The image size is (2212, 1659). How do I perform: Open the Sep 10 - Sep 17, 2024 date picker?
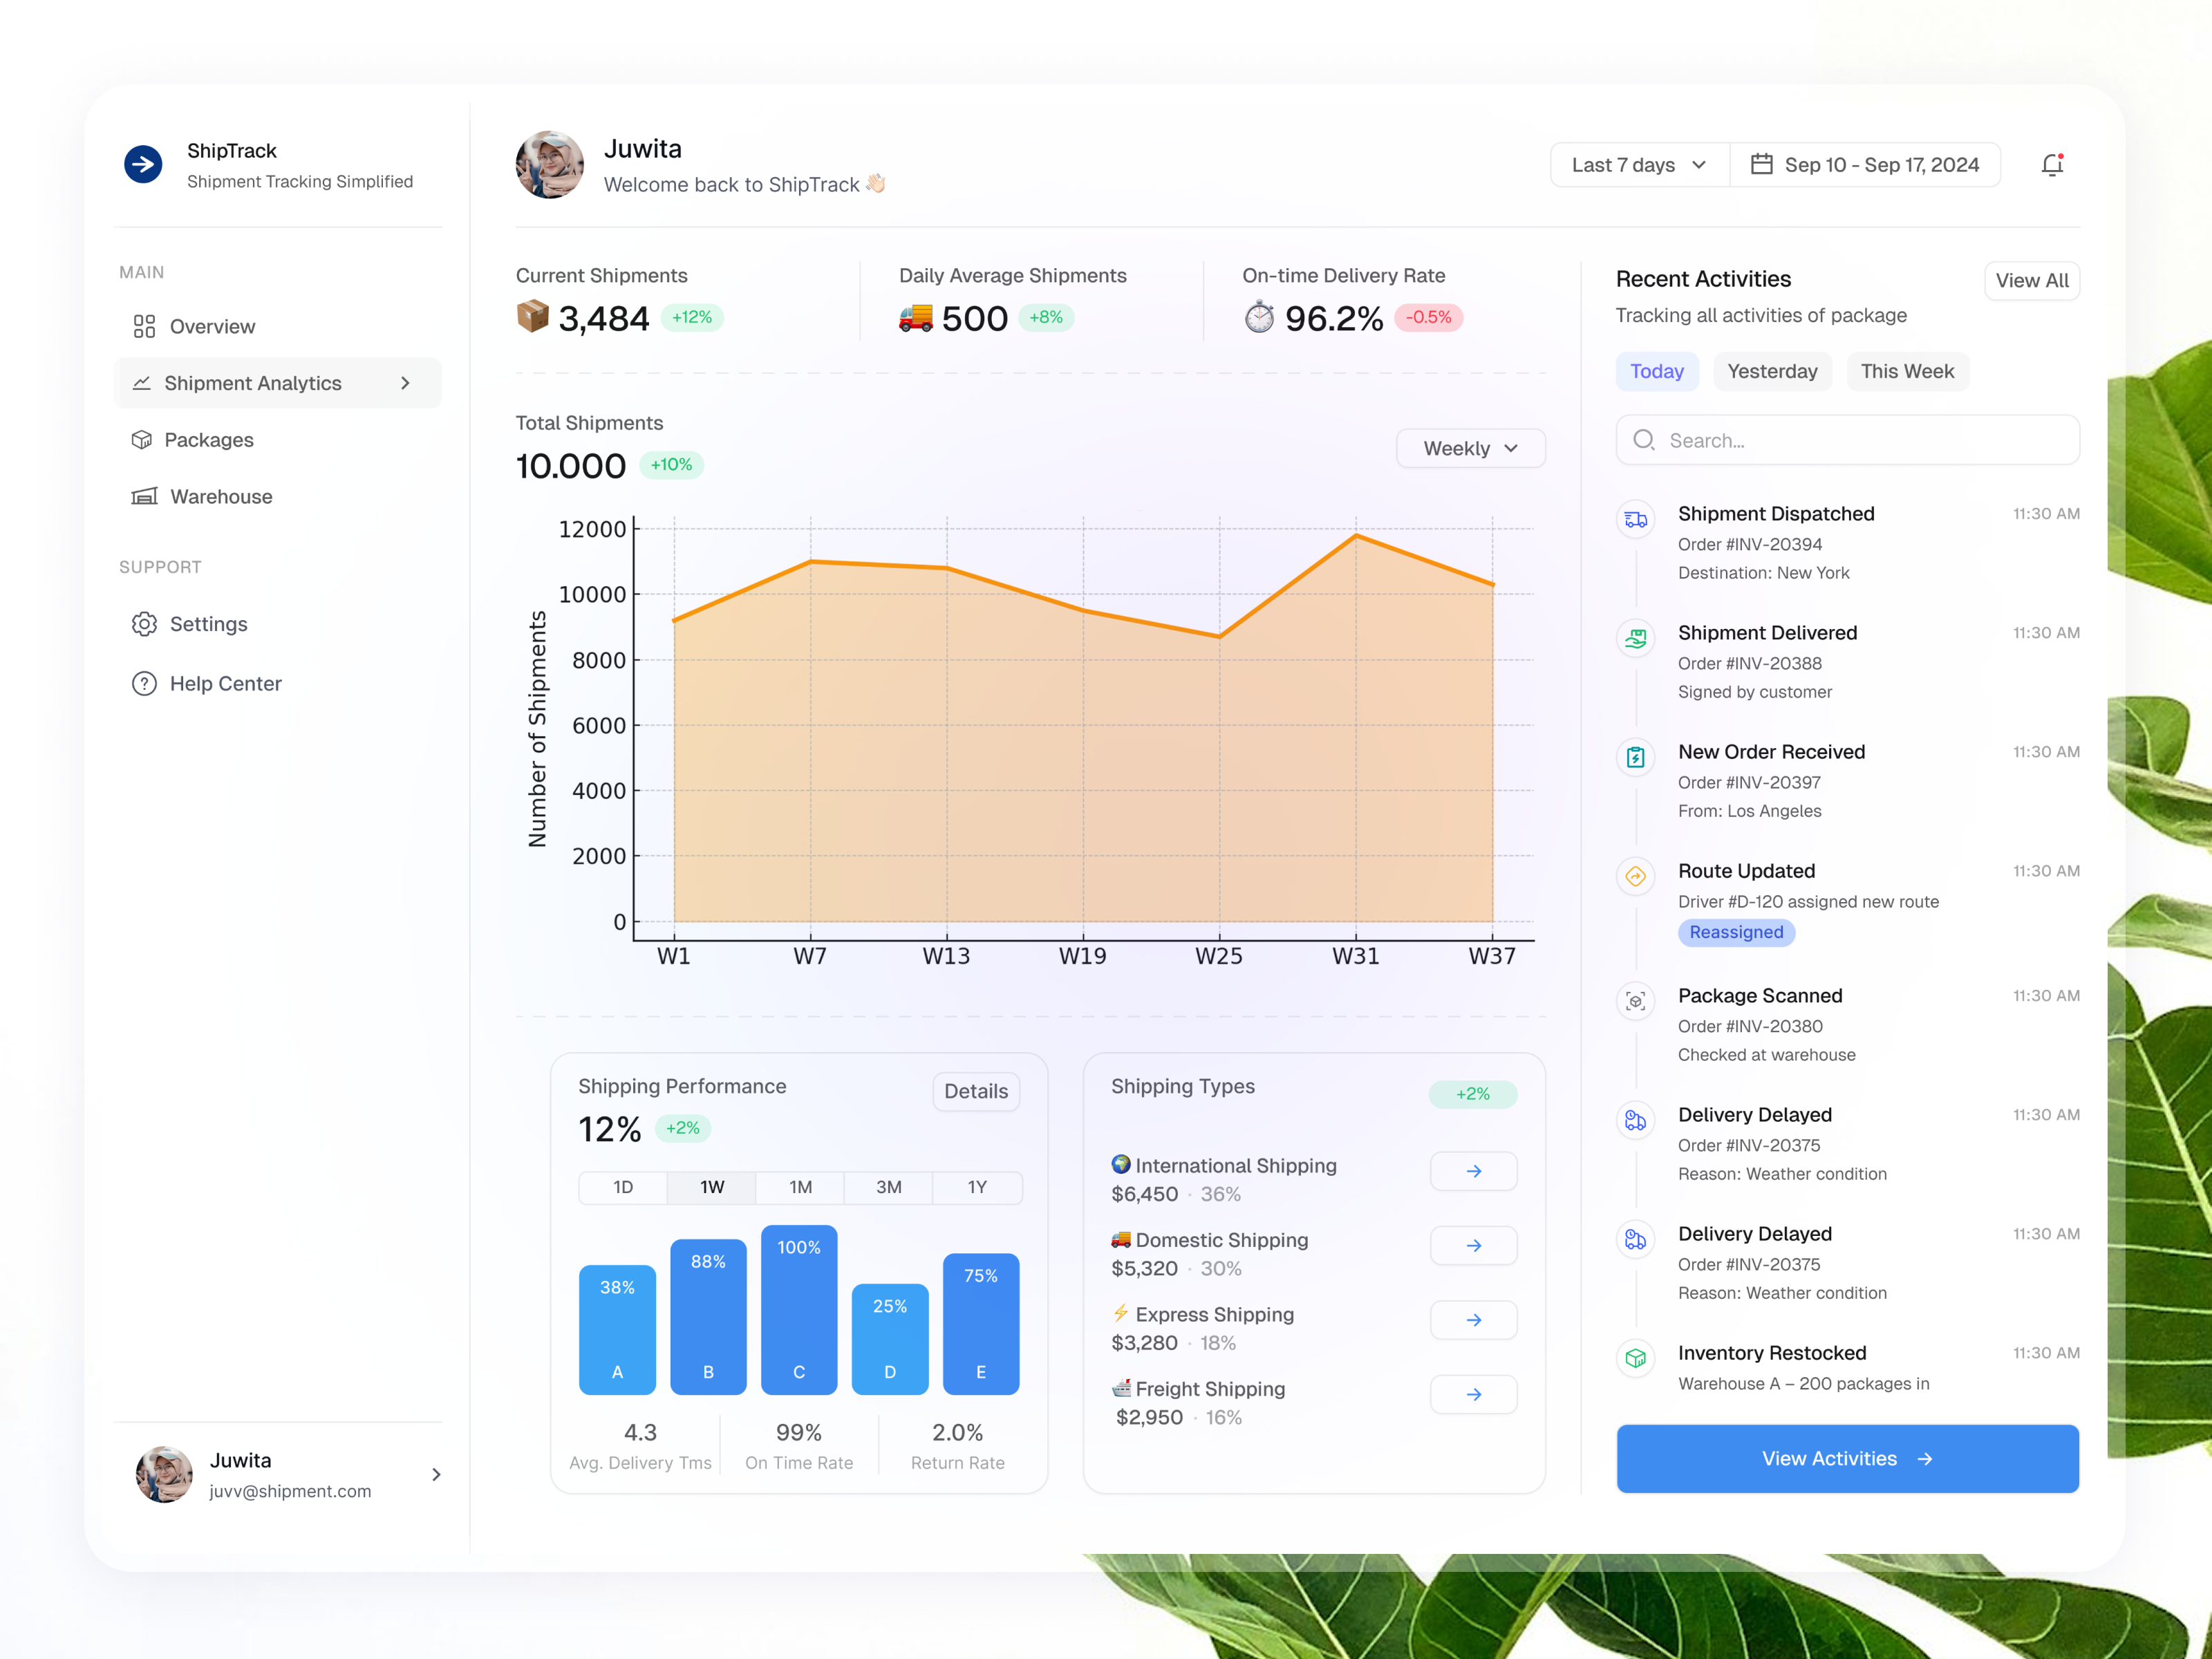pyautogui.click(x=1865, y=164)
